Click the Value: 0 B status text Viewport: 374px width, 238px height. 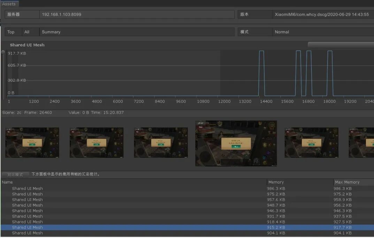[79, 112]
